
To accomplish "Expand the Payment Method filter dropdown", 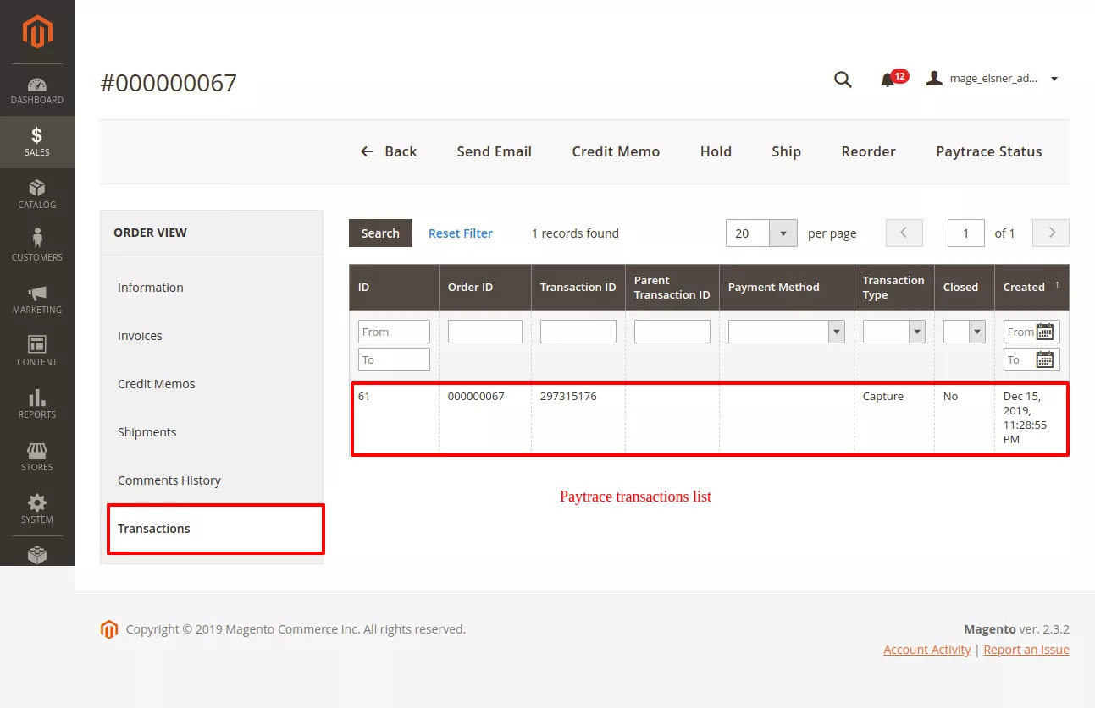I will click(837, 332).
